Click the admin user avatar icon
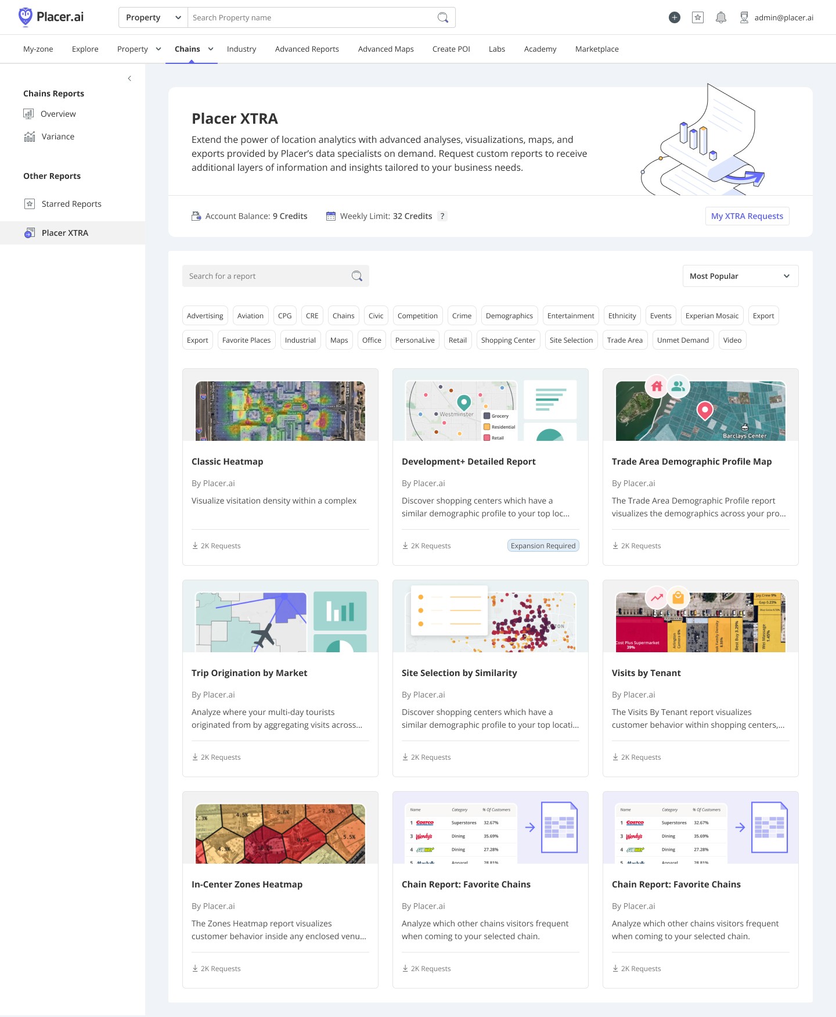Viewport: 836px width, 1017px height. coord(744,17)
